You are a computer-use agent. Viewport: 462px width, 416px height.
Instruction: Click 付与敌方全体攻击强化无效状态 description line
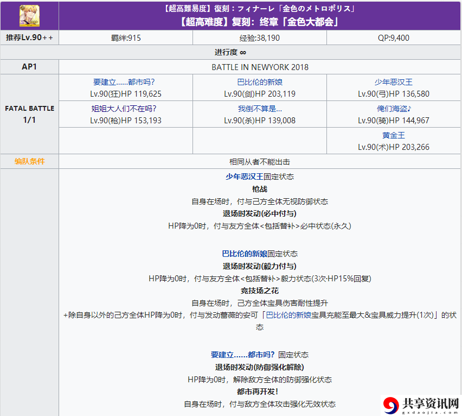(x=260, y=404)
